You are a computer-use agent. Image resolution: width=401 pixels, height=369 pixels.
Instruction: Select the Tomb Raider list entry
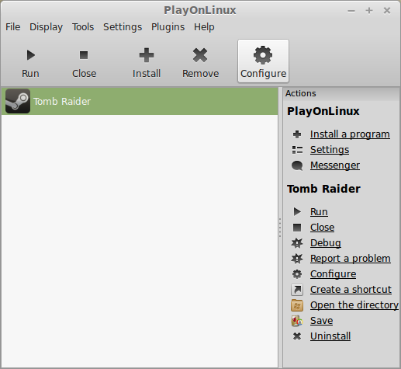[x=140, y=101]
